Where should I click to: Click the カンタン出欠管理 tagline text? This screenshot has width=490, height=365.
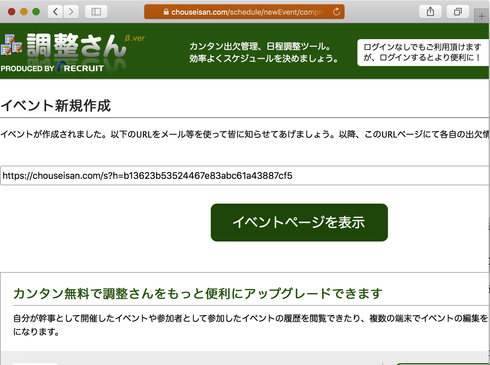(265, 52)
